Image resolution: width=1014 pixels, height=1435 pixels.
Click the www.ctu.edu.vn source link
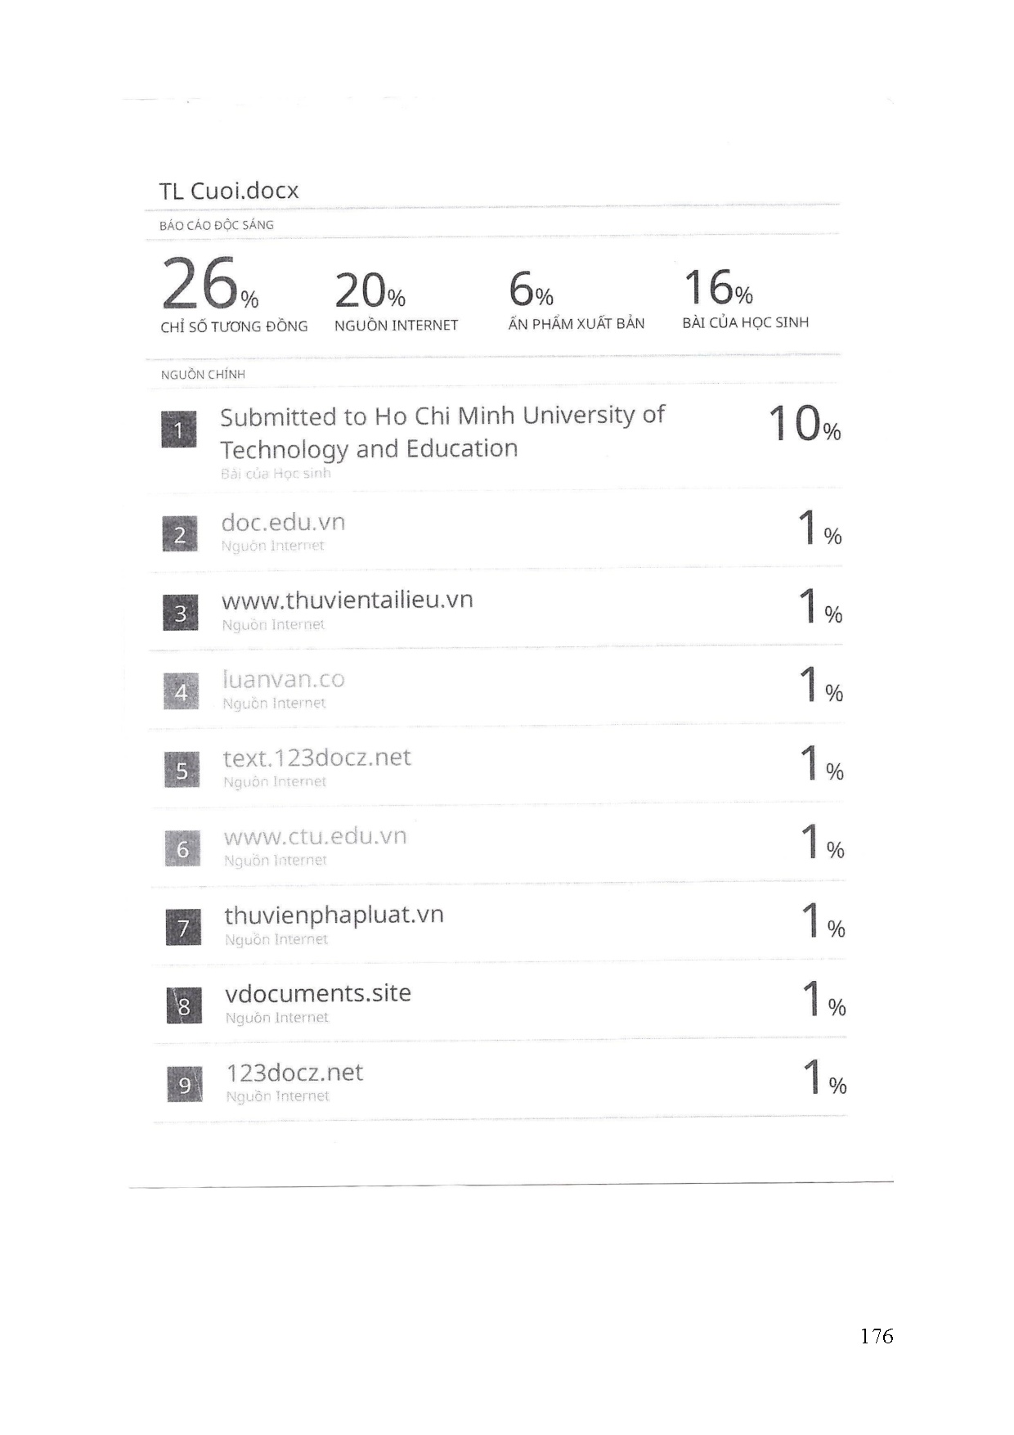[315, 837]
